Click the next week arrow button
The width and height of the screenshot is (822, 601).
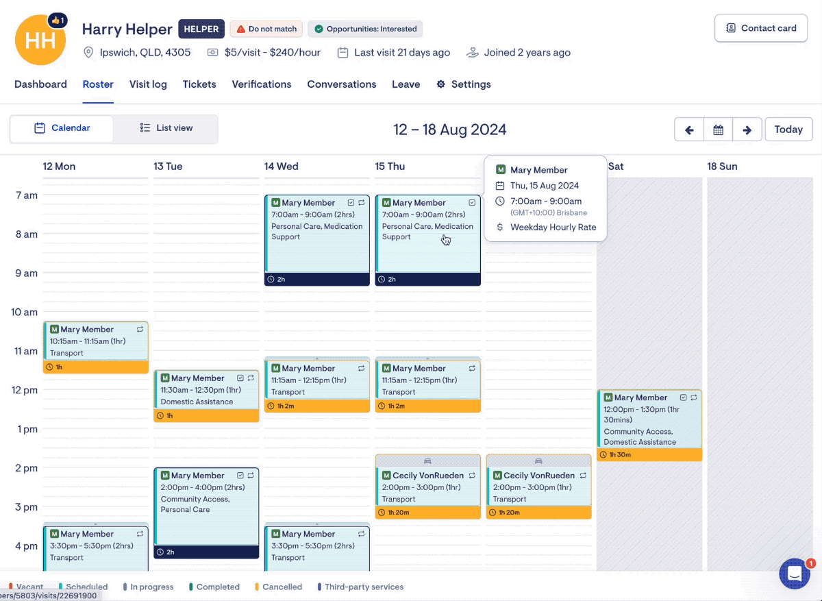747,130
